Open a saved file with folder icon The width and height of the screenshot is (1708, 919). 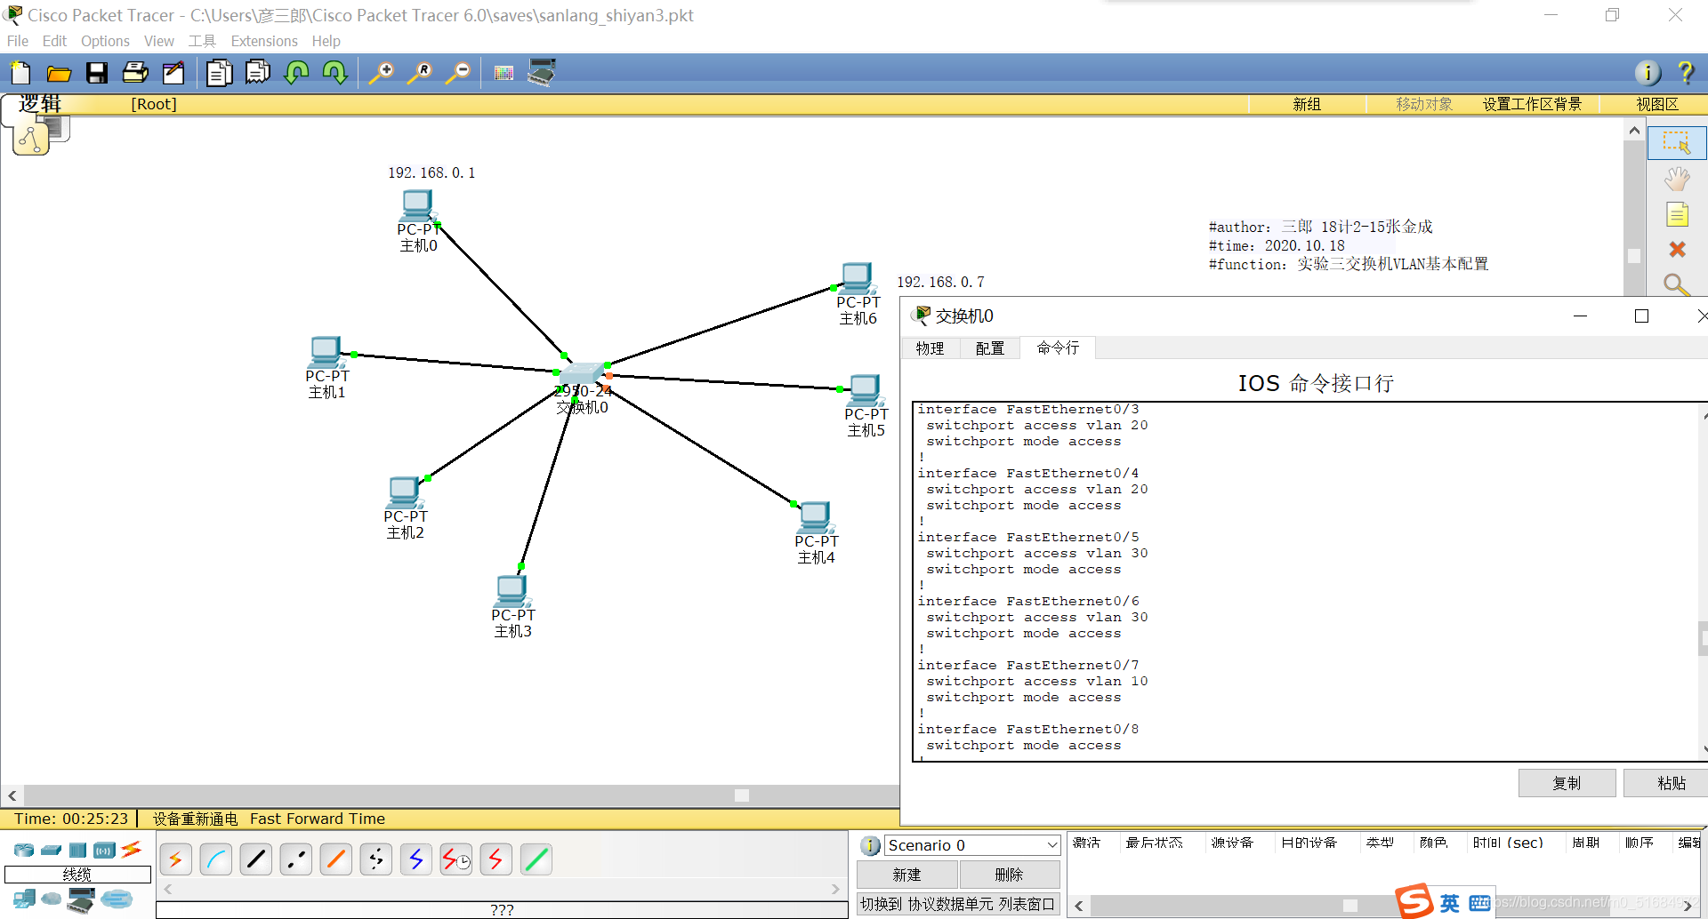point(59,73)
